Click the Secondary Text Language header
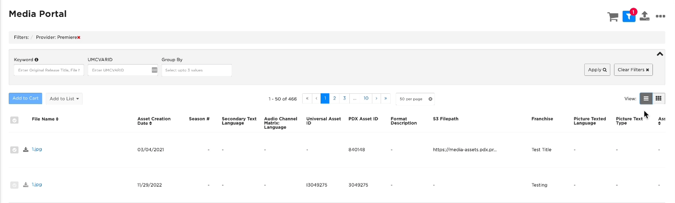This screenshot has width=675, height=203. (239, 121)
